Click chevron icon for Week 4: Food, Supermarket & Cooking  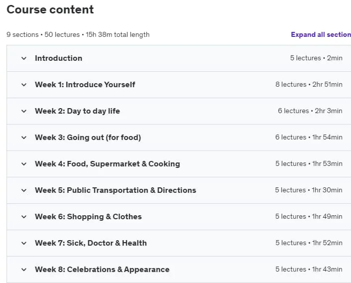(24, 164)
